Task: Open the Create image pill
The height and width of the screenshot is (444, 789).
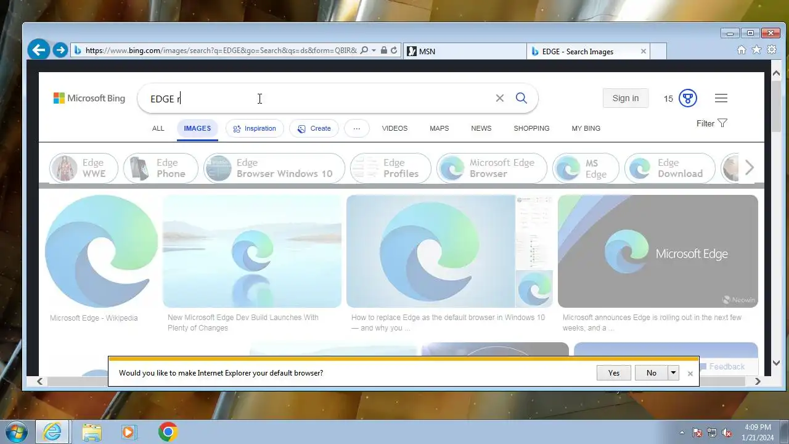Action: (x=314, y=128)
